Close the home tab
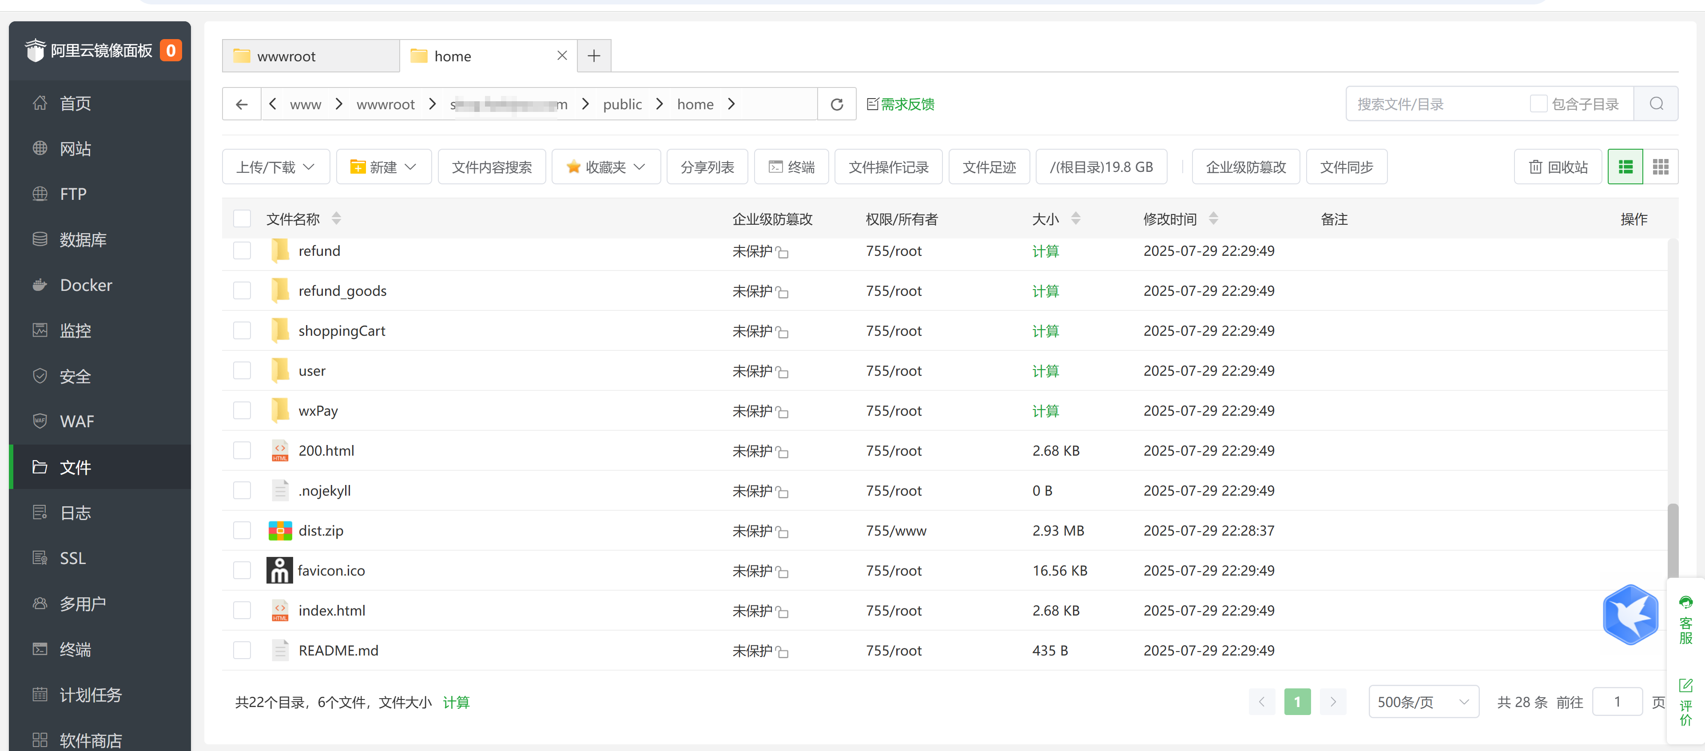The width and height of the screenshot is (1705, 751). [x=562, y=56]
